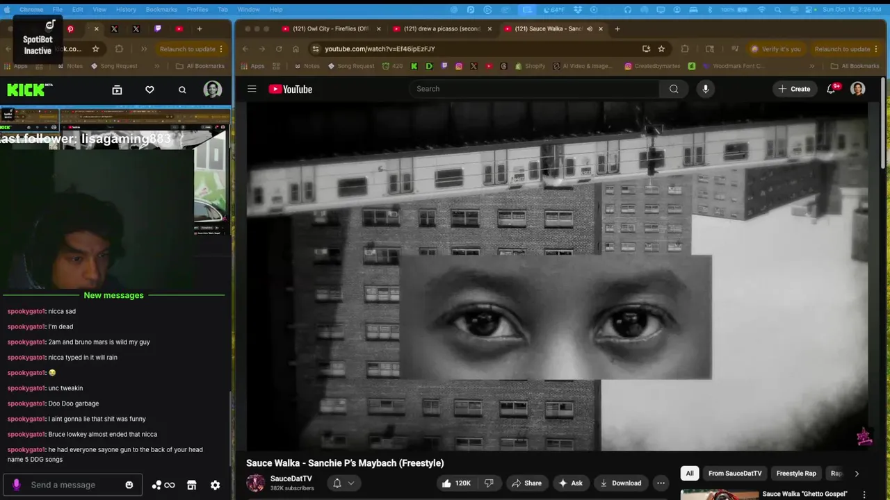Click the Create button
Screen dimensions: 890x500
(794, 89)
